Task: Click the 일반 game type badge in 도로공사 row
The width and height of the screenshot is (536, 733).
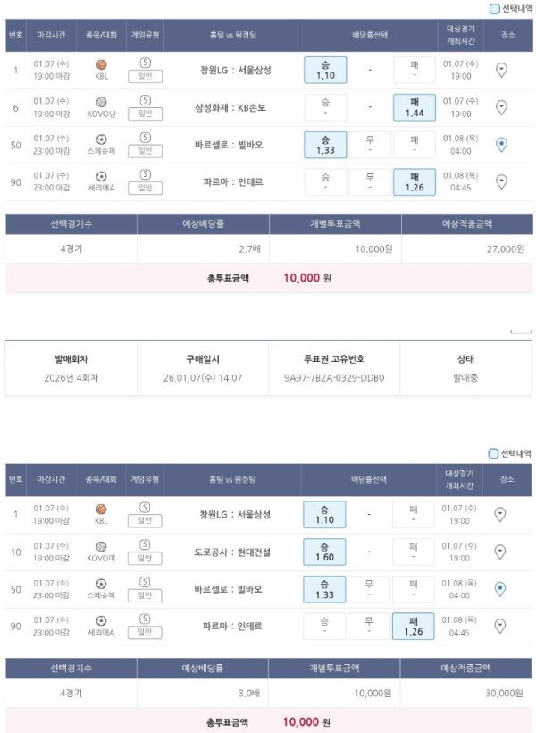Action: point(146,559)
